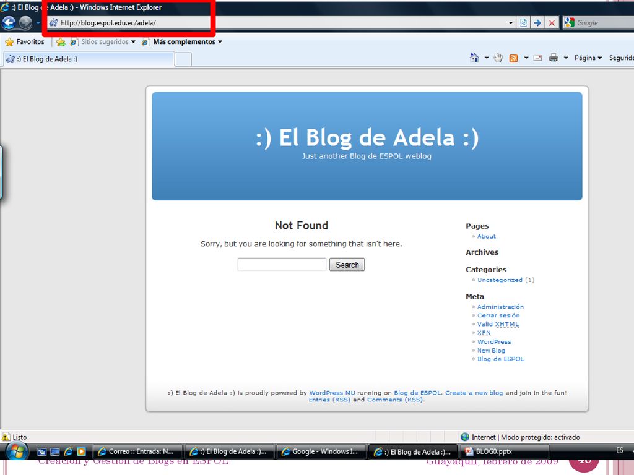Open a new blank tab

tap(183, 59)
